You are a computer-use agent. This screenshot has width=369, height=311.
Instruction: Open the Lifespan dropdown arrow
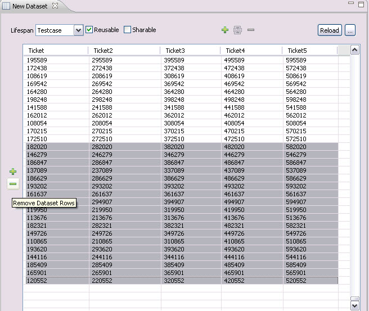pyautogui.click(x=78, y=30)
